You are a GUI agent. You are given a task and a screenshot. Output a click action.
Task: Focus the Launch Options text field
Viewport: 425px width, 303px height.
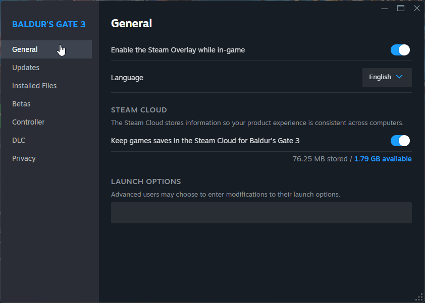[x=261, y=213]
